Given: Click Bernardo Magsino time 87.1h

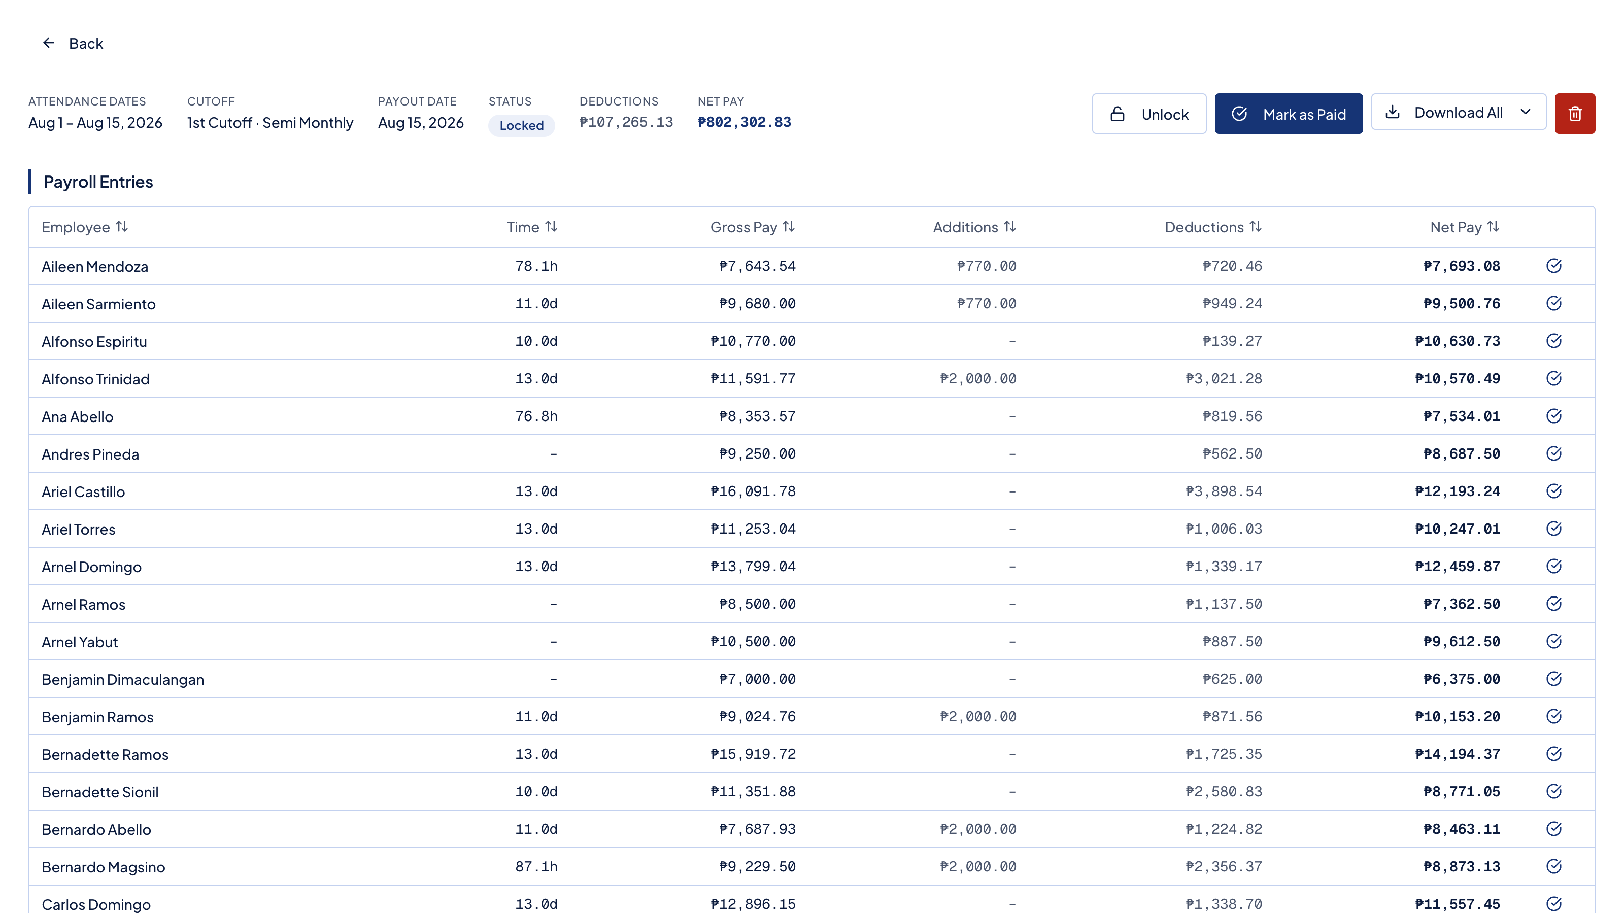Looking at the screenshot, I should point(536,867).
